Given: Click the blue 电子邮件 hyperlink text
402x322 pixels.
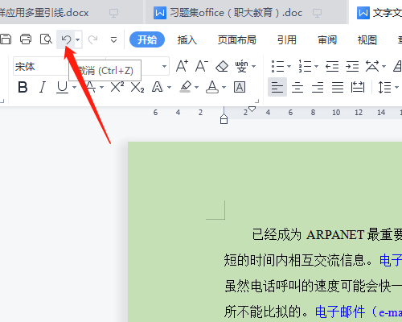Looking at the screenshot, I should point(340,312).
